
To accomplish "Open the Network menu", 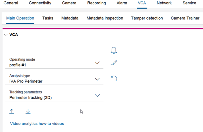I will tap(164, 3).
